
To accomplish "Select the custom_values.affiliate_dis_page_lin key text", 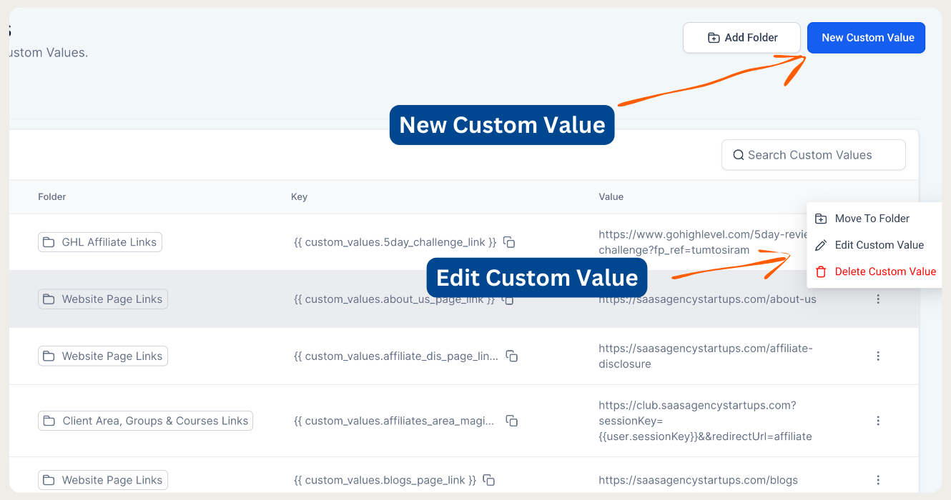I will pos(396,356).
